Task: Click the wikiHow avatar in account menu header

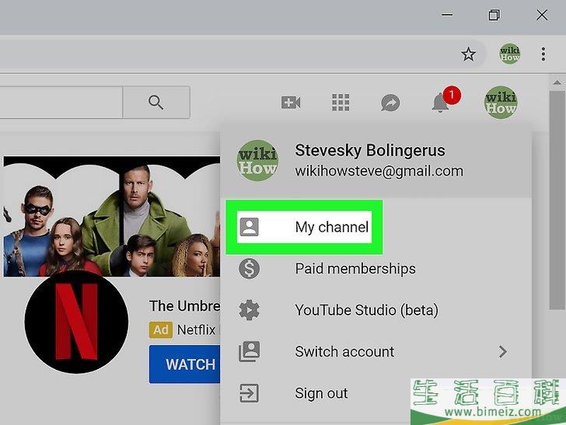Action: (258, 160)
